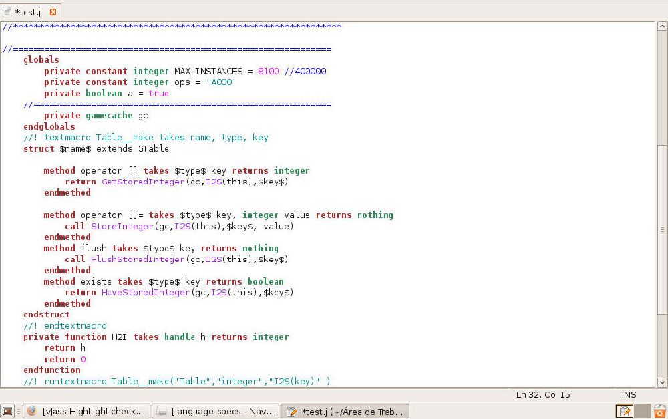
Task: Click the 'endstruct' keyword
Action: (x=47, y=315)
